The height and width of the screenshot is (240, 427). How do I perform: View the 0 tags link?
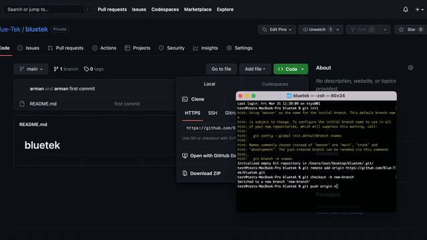click(93, 69)
